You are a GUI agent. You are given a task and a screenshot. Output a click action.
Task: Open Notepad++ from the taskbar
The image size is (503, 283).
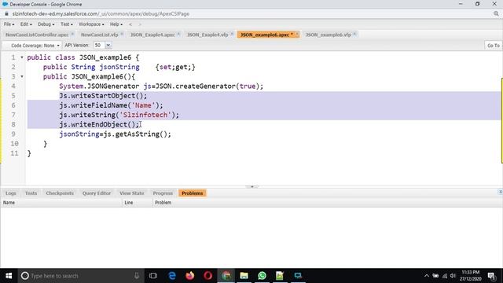[280, 276]
